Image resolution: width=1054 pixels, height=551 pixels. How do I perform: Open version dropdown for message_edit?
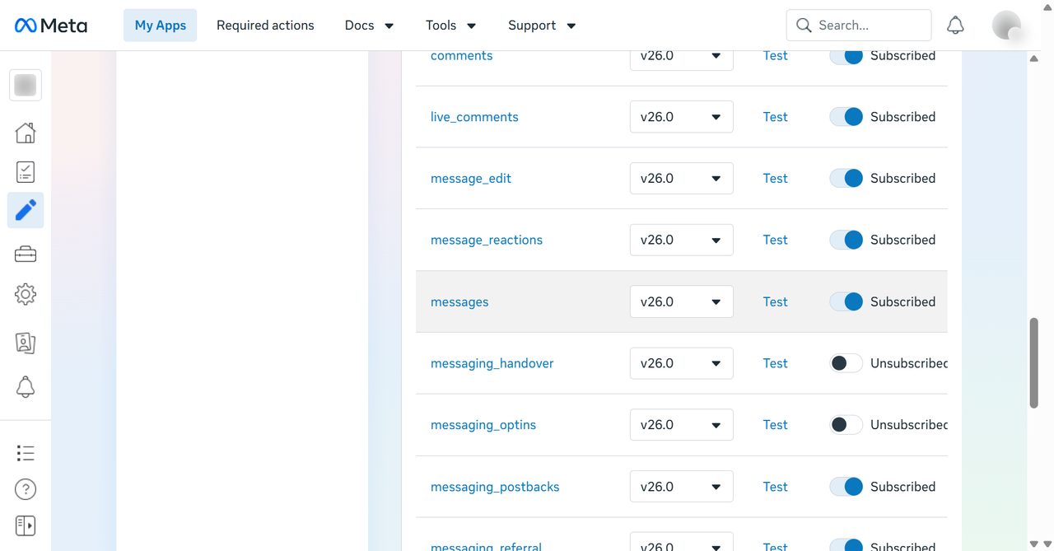click(682, 178)
